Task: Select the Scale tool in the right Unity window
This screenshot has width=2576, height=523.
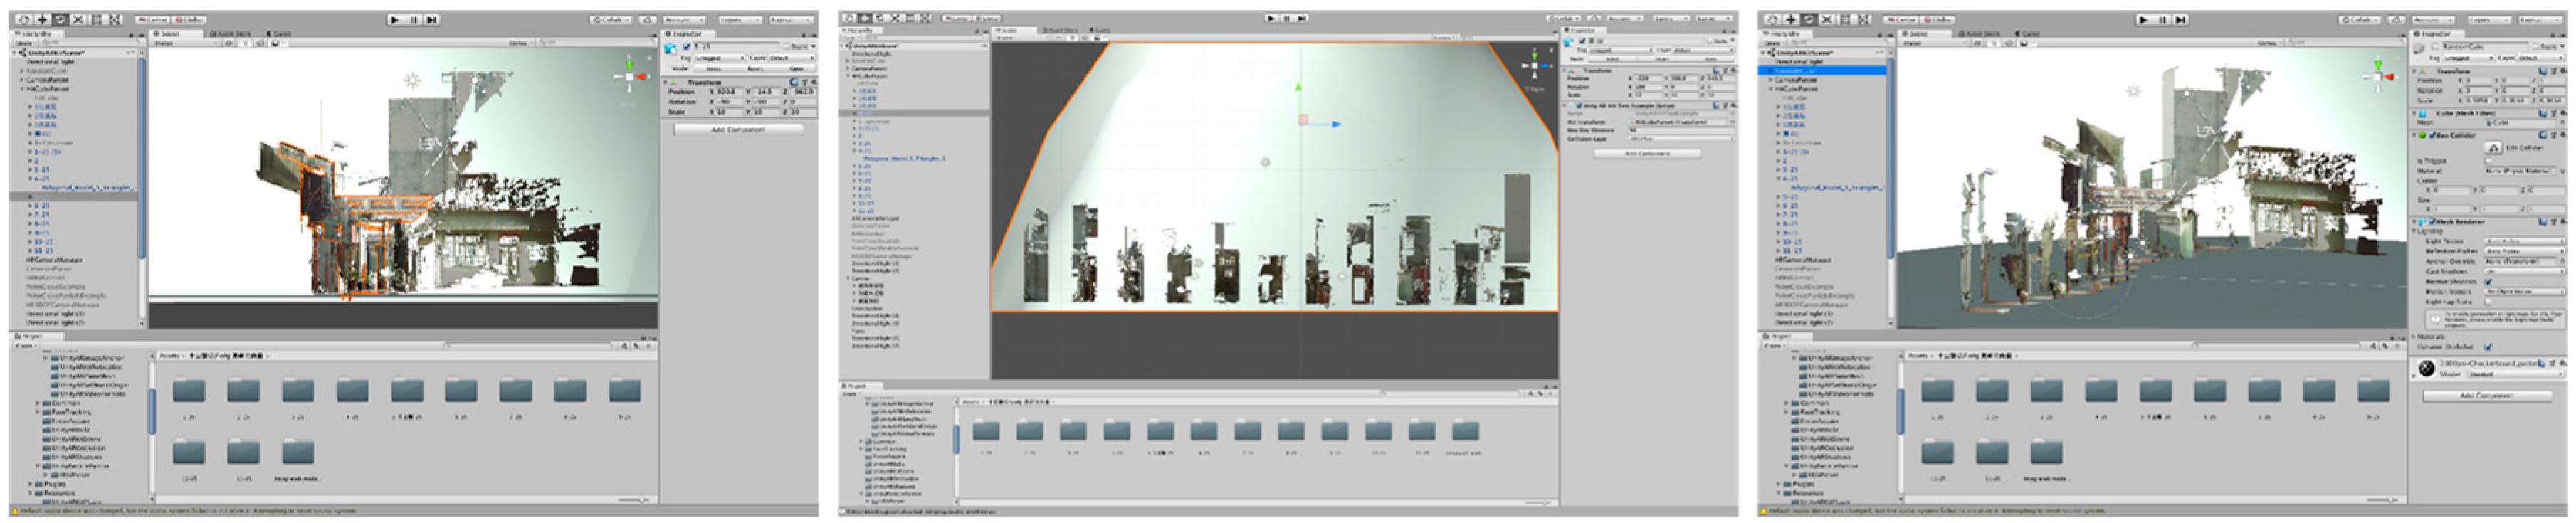Action: point(1827,19)
